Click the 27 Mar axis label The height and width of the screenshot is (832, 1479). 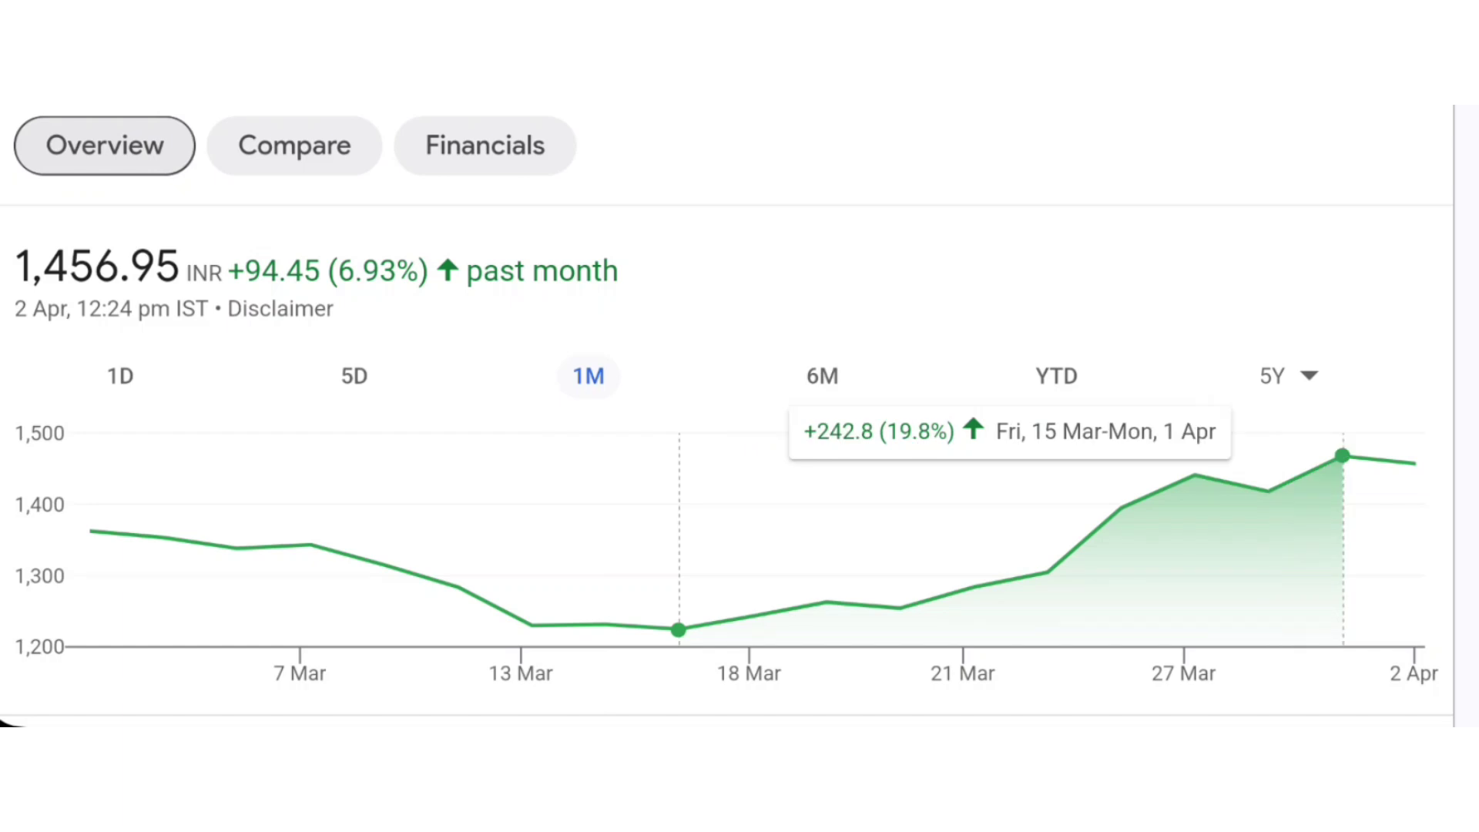click(x=1183, y=673)
